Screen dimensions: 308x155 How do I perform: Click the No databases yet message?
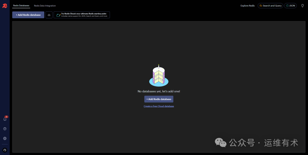159,91
